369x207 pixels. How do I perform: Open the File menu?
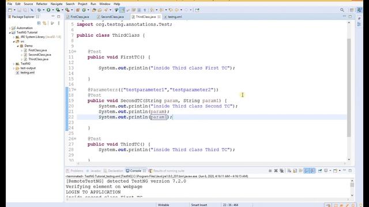(10, 4)
